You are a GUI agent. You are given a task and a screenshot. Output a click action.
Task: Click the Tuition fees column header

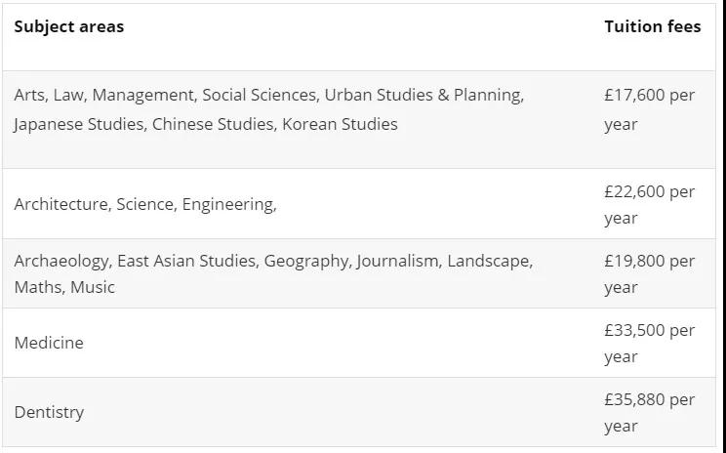pyautogui.click(x=652, y=26)
